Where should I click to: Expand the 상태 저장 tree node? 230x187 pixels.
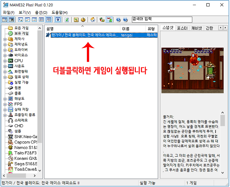pyautogui.click(x=5, y=110)
